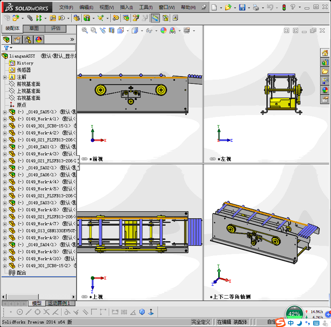331x327 pixels.
Task: Switch to the 运动算例1 motion study tab
Action: pos(59,303)
